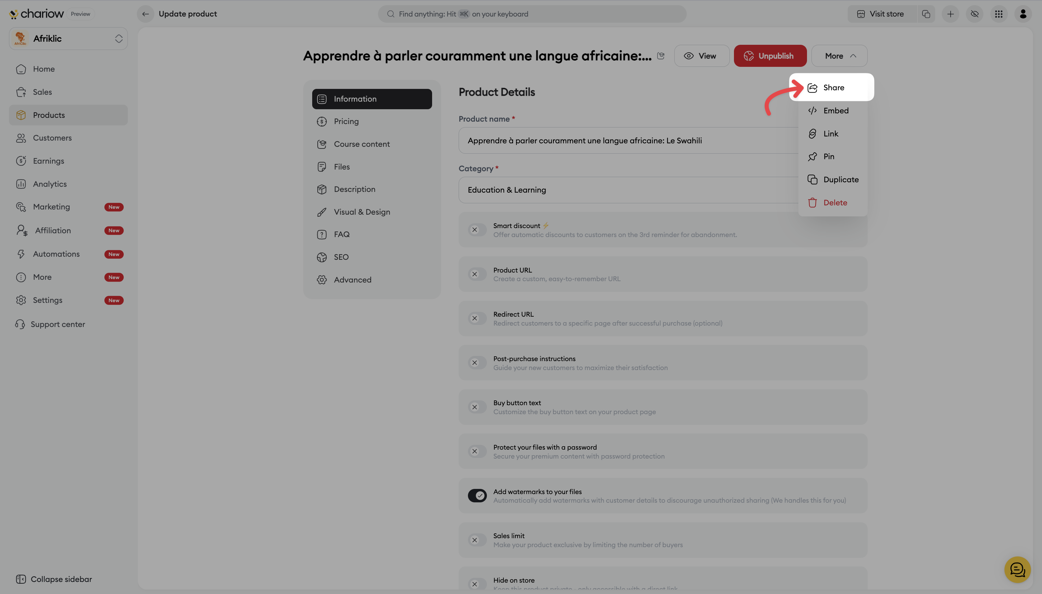
Task: Open the Category Education & Learning dropdown
Action: tap(628, 190)
